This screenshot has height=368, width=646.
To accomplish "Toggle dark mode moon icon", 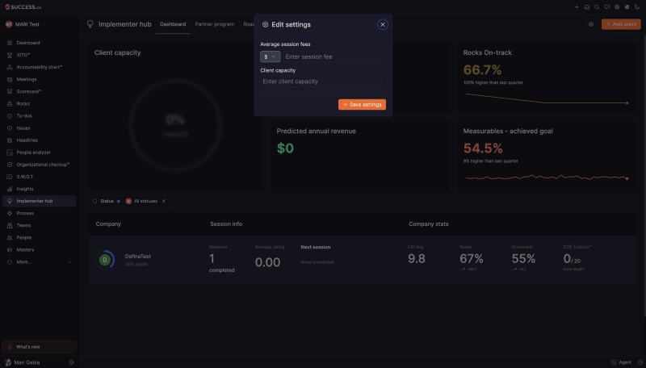I will pos(637,7).
